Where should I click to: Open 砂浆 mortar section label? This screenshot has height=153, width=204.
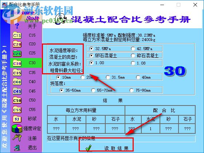click(x=32, y=119)
